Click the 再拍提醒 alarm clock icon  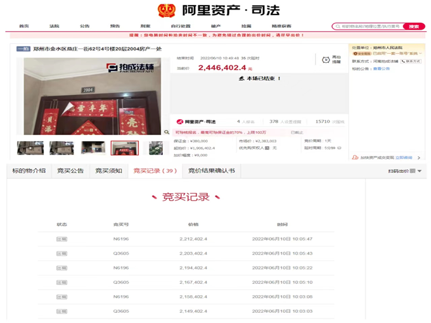pyautogui.click(x=326, y=59)
